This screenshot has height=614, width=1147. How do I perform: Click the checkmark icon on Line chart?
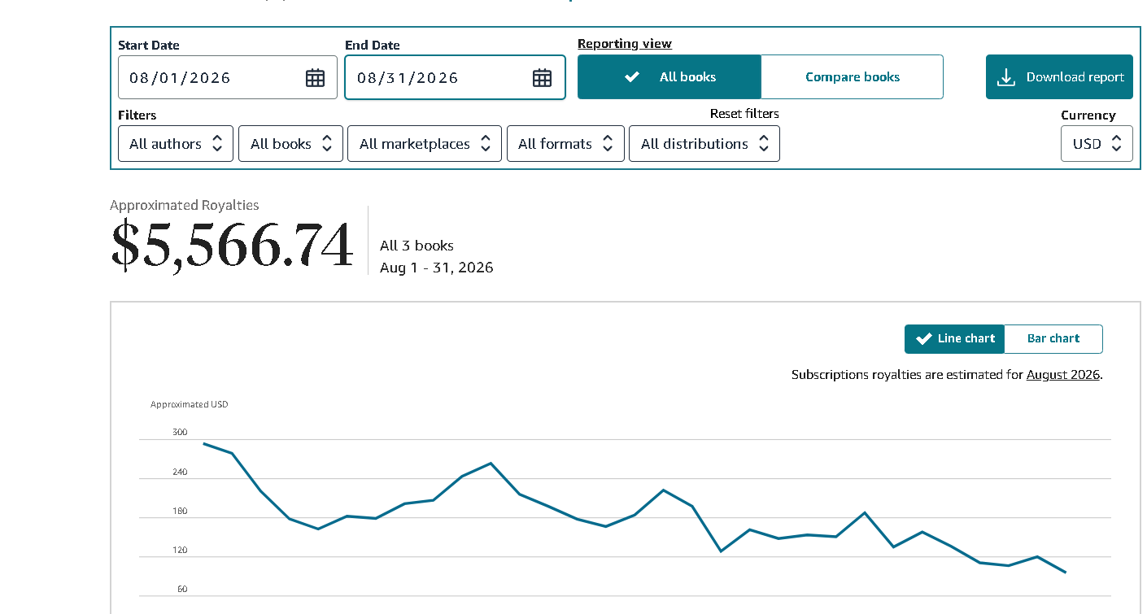point(923,339)
